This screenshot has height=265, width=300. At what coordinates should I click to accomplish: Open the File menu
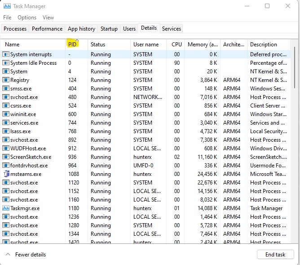7,18
